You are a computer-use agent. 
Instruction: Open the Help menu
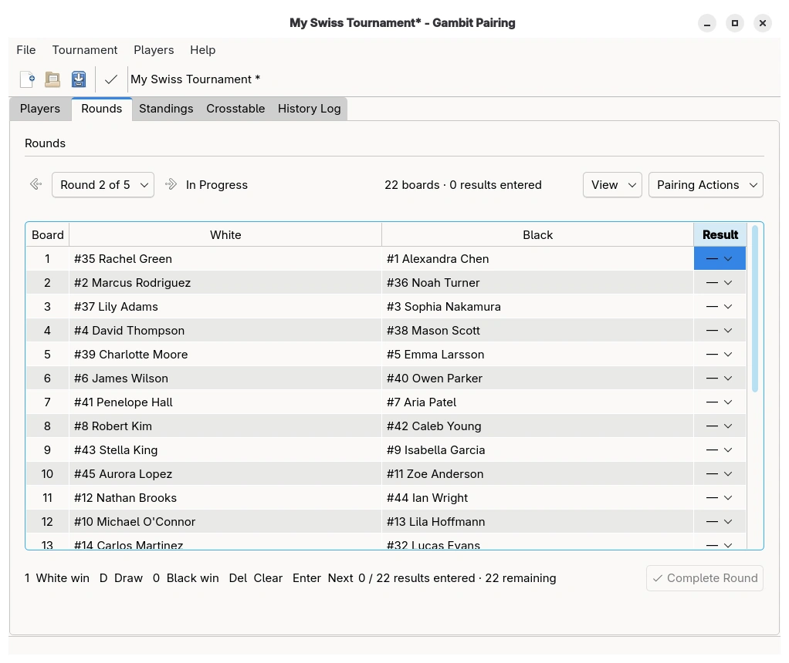pyautogui.click(x=203, y=50)
